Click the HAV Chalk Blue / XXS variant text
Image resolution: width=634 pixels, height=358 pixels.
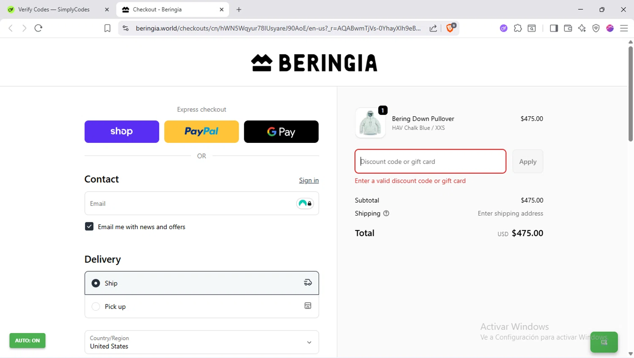(x=418, y=128)
